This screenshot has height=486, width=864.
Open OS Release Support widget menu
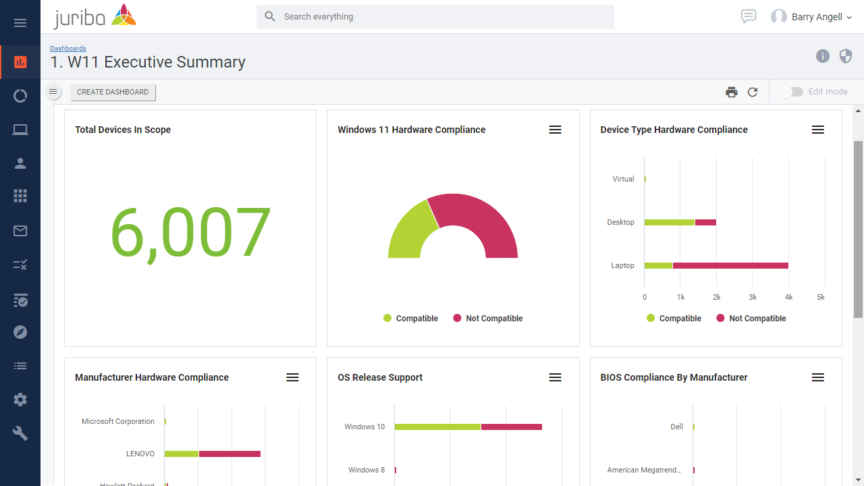pos(555,377)
